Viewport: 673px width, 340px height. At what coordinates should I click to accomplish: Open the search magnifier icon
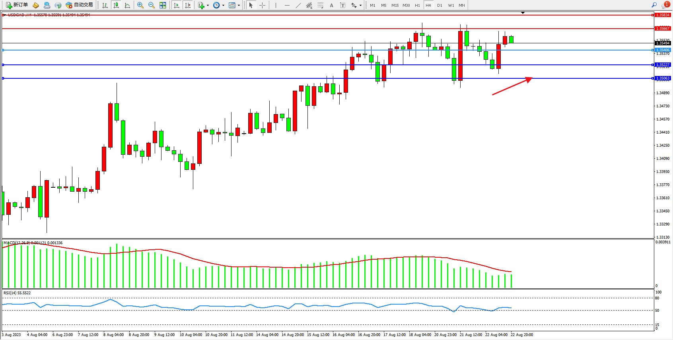pos(654,5)
